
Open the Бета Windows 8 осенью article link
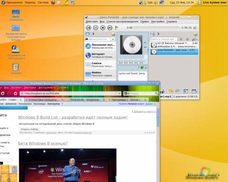(x=43, y=143)
